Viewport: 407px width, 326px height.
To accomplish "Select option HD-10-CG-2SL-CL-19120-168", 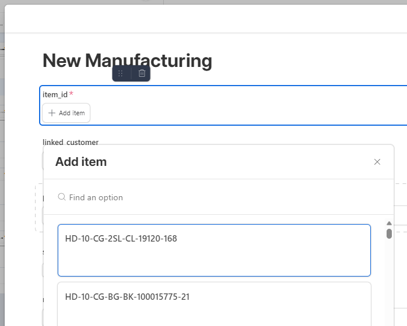I will pos(214,250).
